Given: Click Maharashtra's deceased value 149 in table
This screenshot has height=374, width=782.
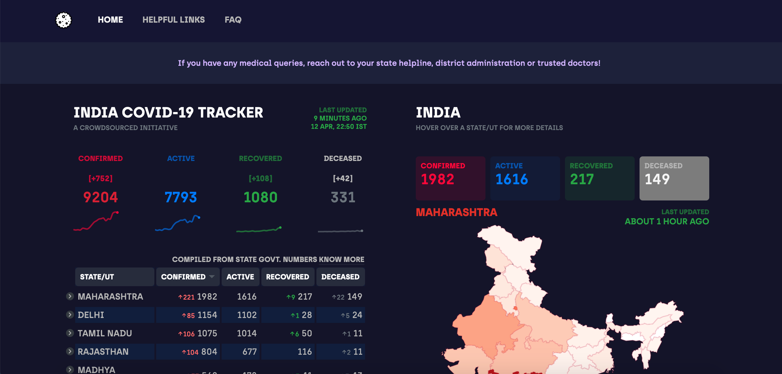Looking at the screenshot, I should pos(355,296).
